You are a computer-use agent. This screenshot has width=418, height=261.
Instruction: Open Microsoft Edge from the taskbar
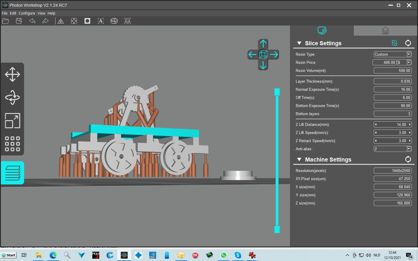pyautogui.click(x=53, y=255)
